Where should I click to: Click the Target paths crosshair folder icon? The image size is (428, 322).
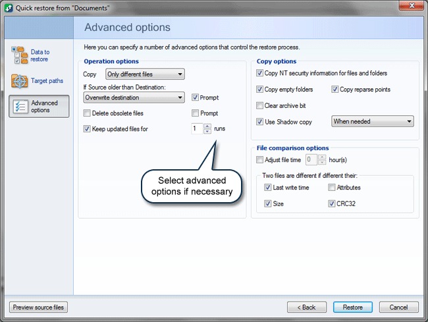click(x=19, y=81)
